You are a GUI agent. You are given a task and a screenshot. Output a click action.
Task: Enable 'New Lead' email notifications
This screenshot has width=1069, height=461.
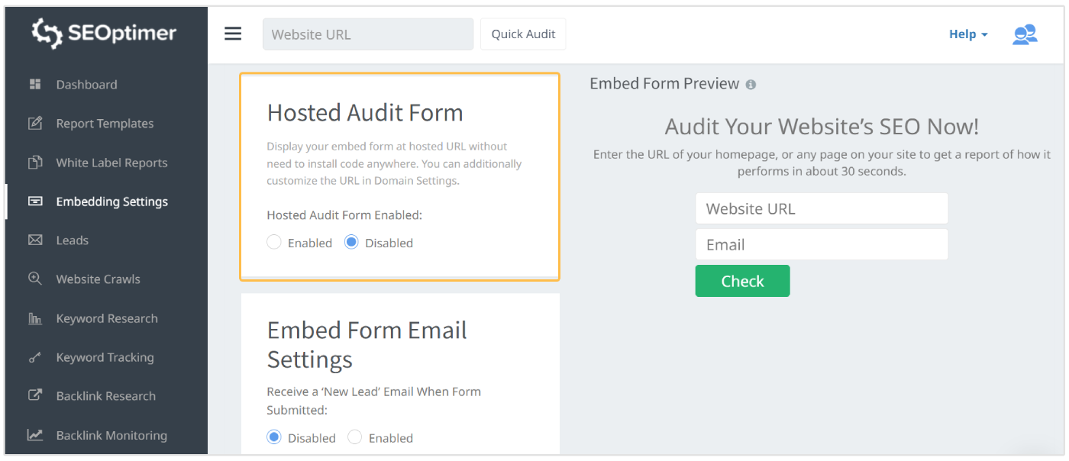click(354, 437)
